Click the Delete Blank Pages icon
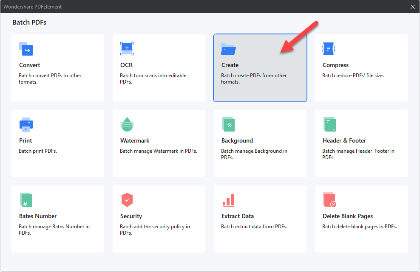Image resolution: width=420 pixels, height=272 pixels. pyautogui.click(x=329, y=200)
